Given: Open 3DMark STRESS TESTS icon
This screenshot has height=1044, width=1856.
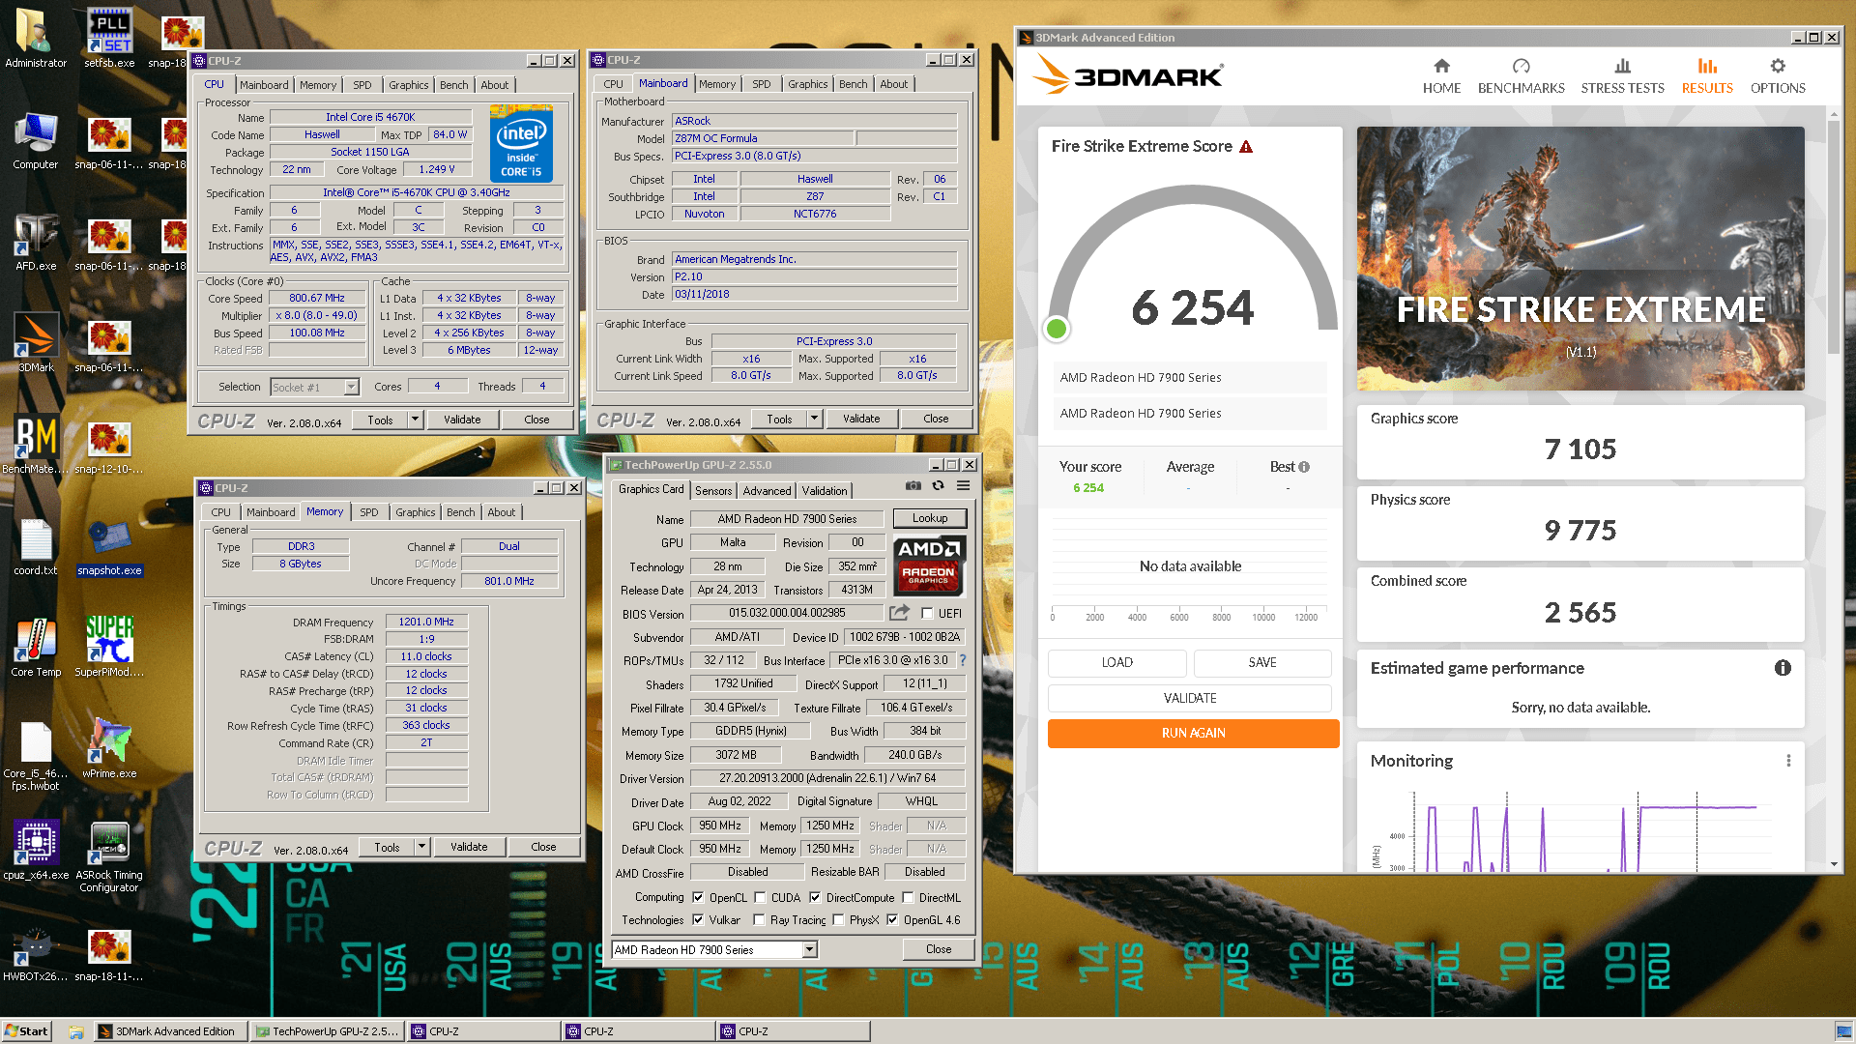Looking at the screenshot, I should 1622,66.
